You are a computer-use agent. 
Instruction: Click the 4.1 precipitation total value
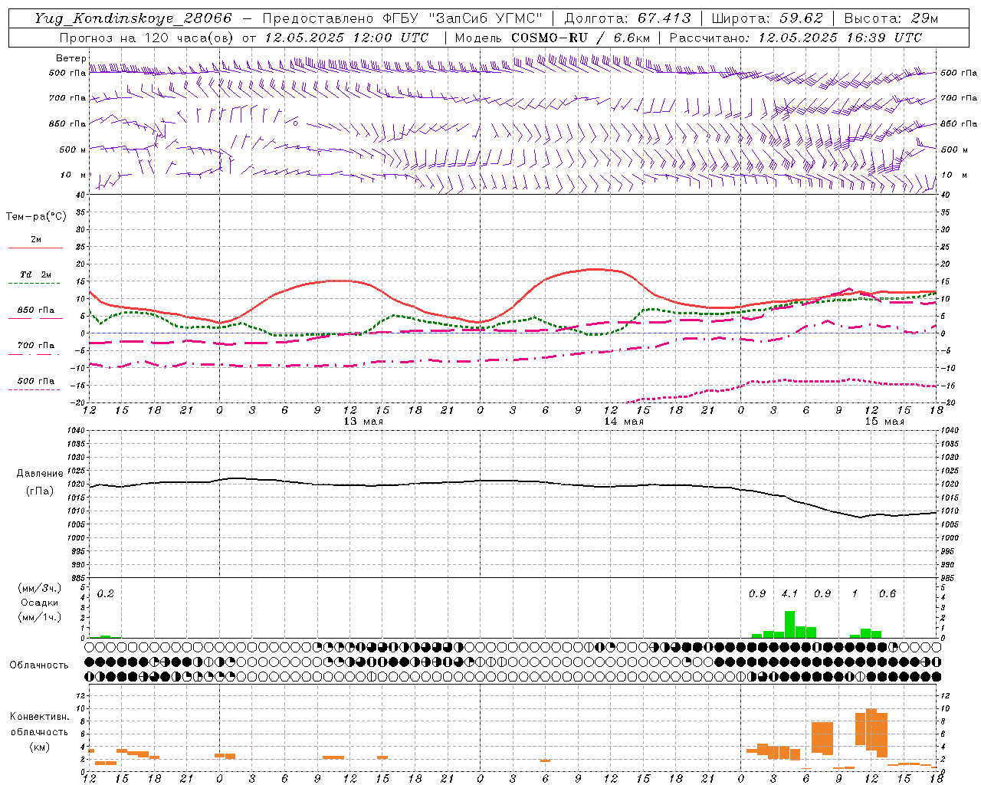[x=789, y=593]
